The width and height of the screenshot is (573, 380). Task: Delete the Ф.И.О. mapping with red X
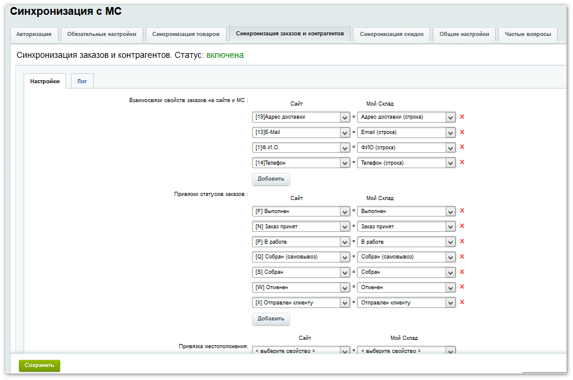point(462,147)
